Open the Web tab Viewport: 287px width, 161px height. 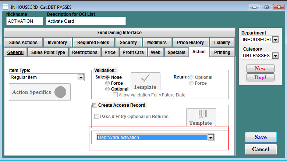coord(156,52)
